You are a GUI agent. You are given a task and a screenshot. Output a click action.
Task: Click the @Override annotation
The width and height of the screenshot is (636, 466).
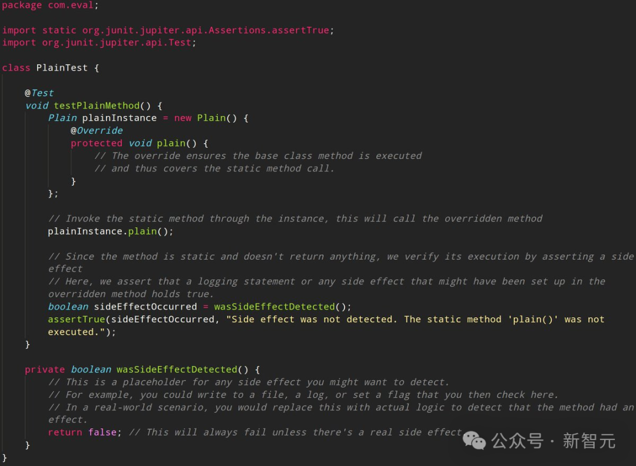(97, 131)
